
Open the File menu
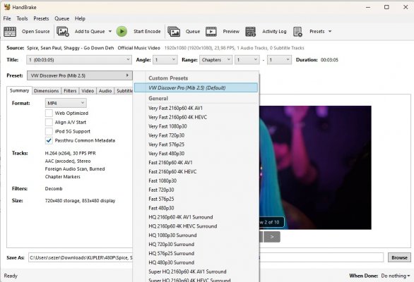click(7, 18)
